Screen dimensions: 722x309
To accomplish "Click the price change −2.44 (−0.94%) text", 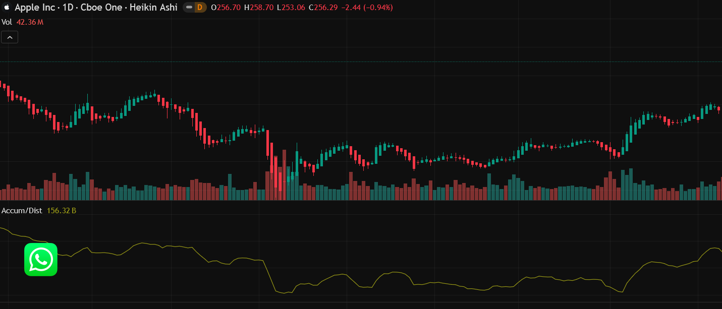I will pos(368,8).
